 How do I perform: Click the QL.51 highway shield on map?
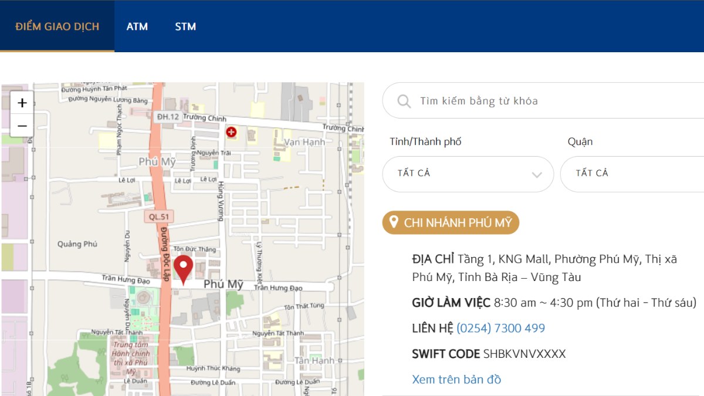[x=158, y=216]
